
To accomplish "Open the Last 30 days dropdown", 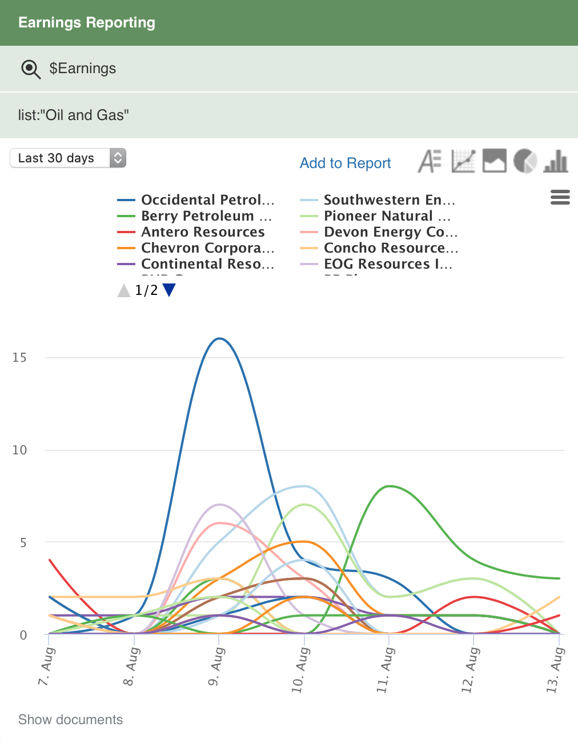I will coord(68,158).
